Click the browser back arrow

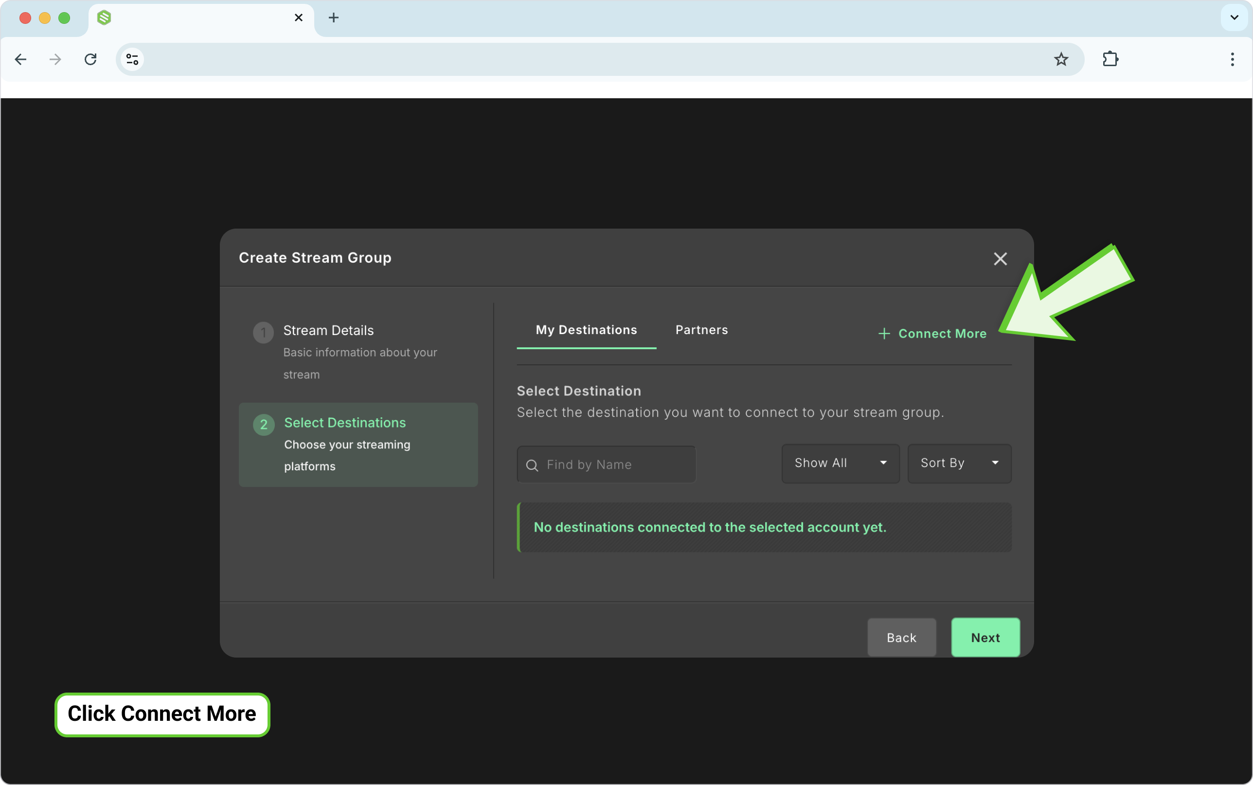tap(21, 59)
